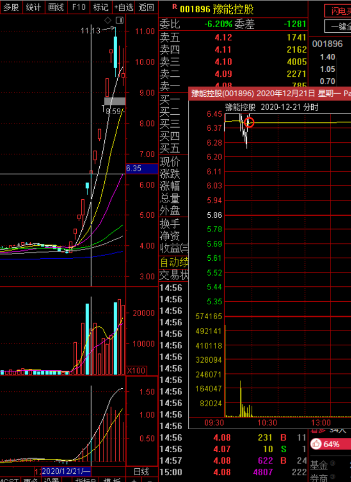Click the 14:57 trade row at 4.08
The image size is (351, 482).
click(233, 460)
